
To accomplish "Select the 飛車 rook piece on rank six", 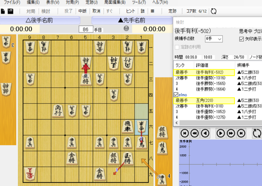I will (128, 127).
